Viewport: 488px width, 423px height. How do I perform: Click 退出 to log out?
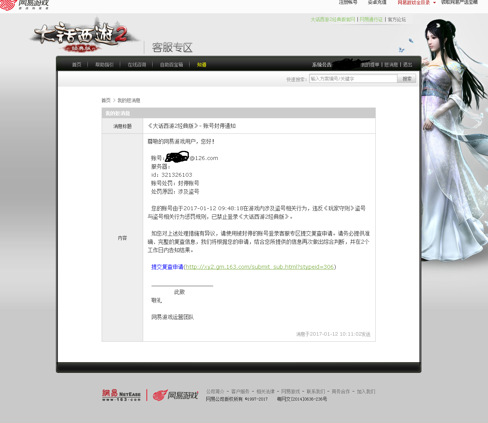(407, 65)
